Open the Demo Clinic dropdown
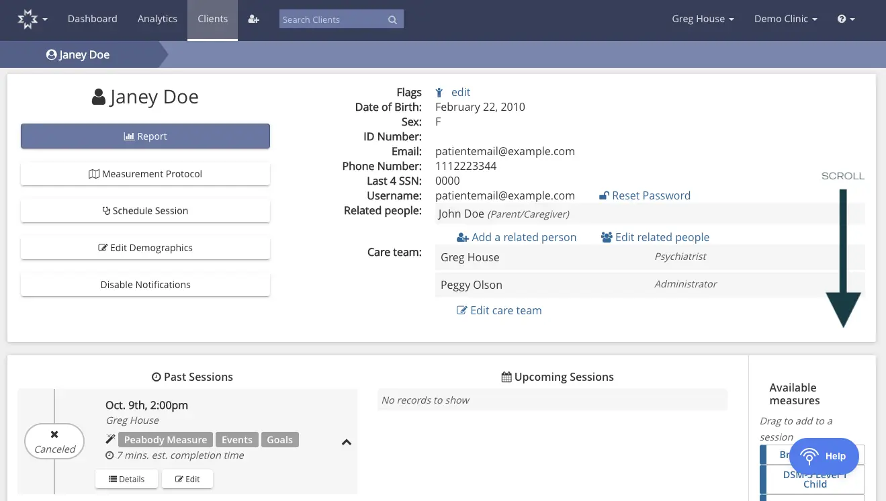886x501 pixels. click(785, 19)
